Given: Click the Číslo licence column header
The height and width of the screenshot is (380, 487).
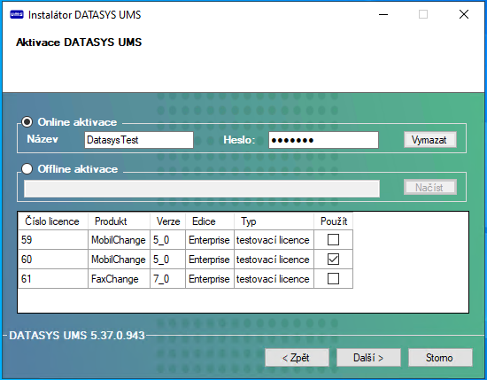Looking at the screenshot, I should tap(53, 221).
